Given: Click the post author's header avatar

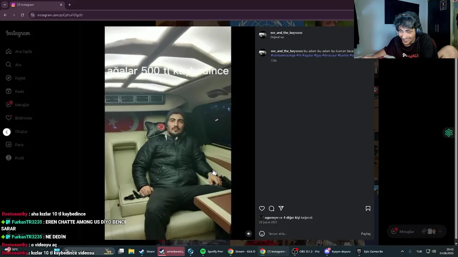Looking at the screenshot, I should pyautogui.click(x=263, y=35).
